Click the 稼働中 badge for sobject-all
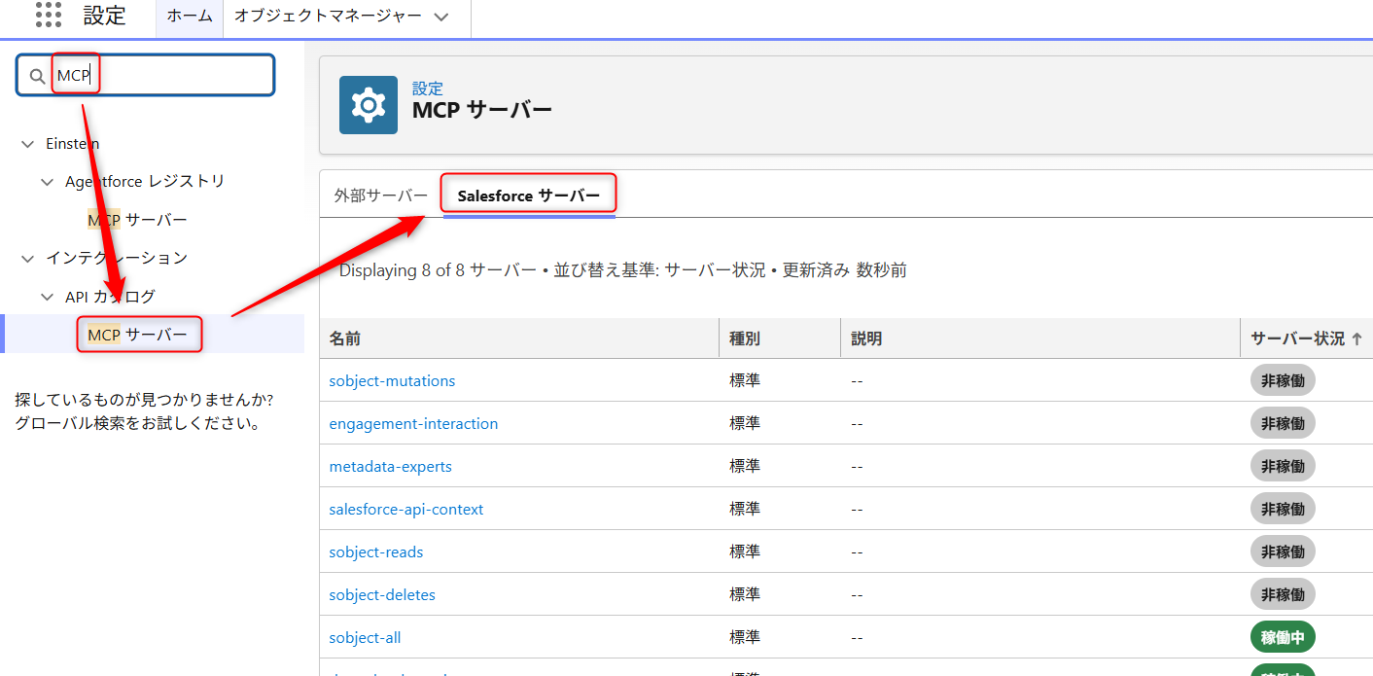The image size is (1373, 676). point(1283,637)
